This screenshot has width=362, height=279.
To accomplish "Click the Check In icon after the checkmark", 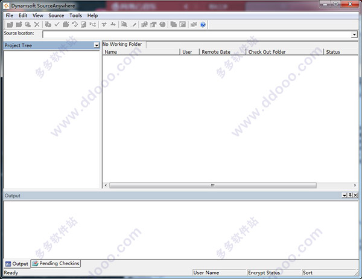I will 66,25.
